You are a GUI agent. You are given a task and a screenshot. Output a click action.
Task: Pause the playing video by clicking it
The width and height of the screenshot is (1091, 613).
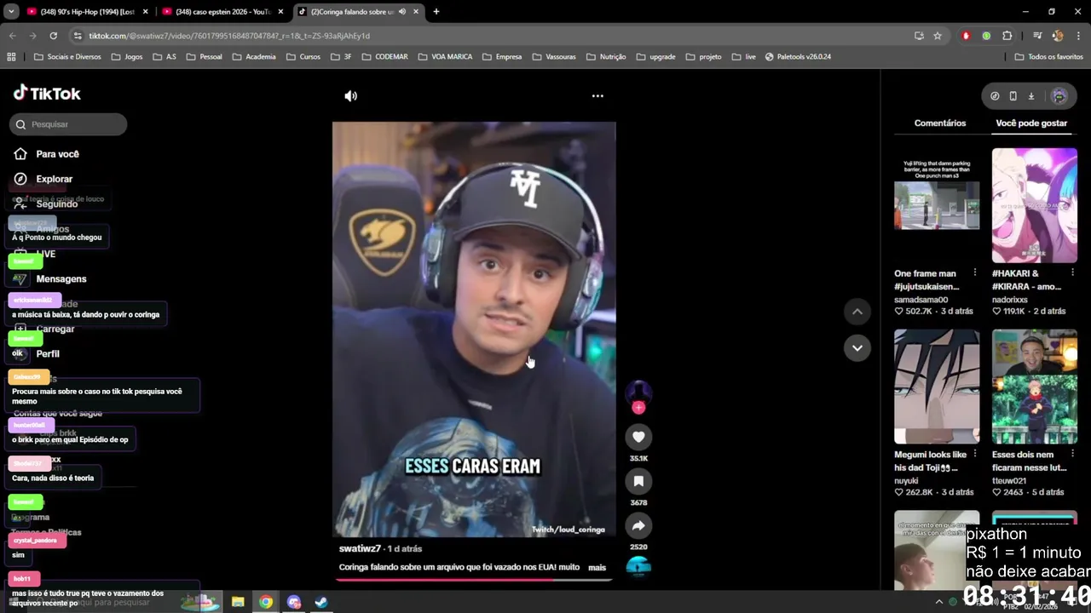tap(474, 329)
